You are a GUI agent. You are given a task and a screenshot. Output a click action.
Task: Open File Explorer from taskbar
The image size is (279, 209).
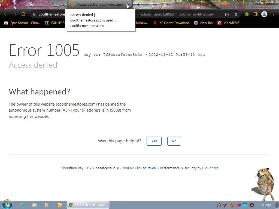point(35,205)
